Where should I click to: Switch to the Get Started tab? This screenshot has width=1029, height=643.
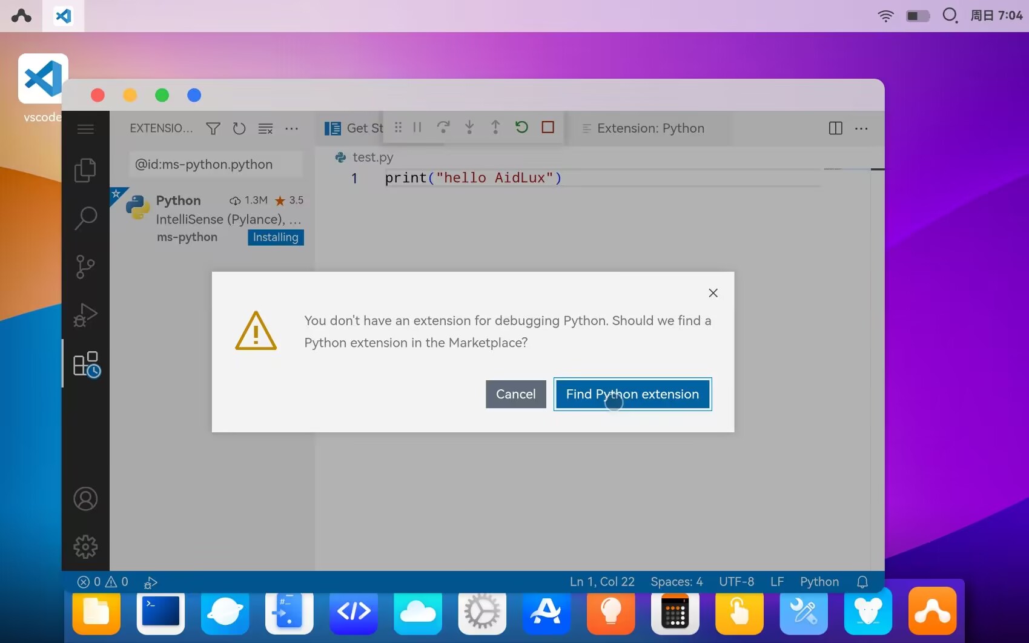pyautogui.click(x=354, y=128)
